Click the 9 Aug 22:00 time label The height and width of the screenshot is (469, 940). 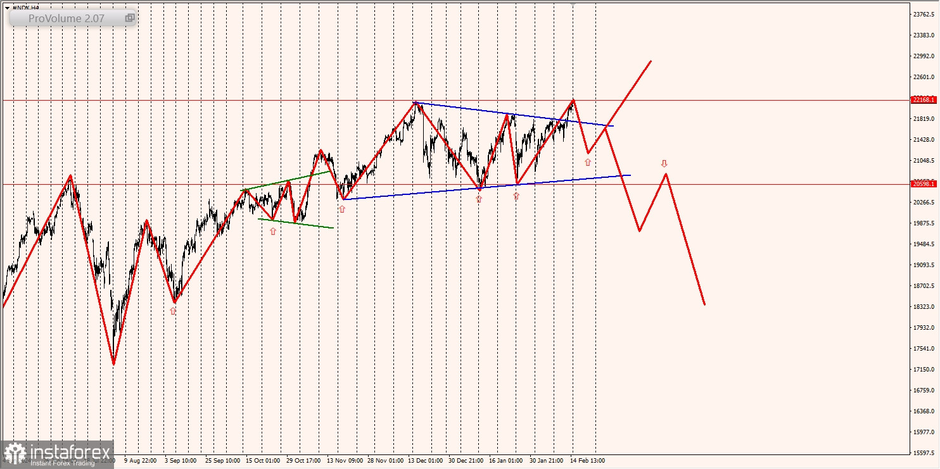tap(141, 461)
